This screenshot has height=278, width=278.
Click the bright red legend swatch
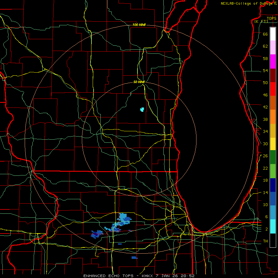[273, 89]
